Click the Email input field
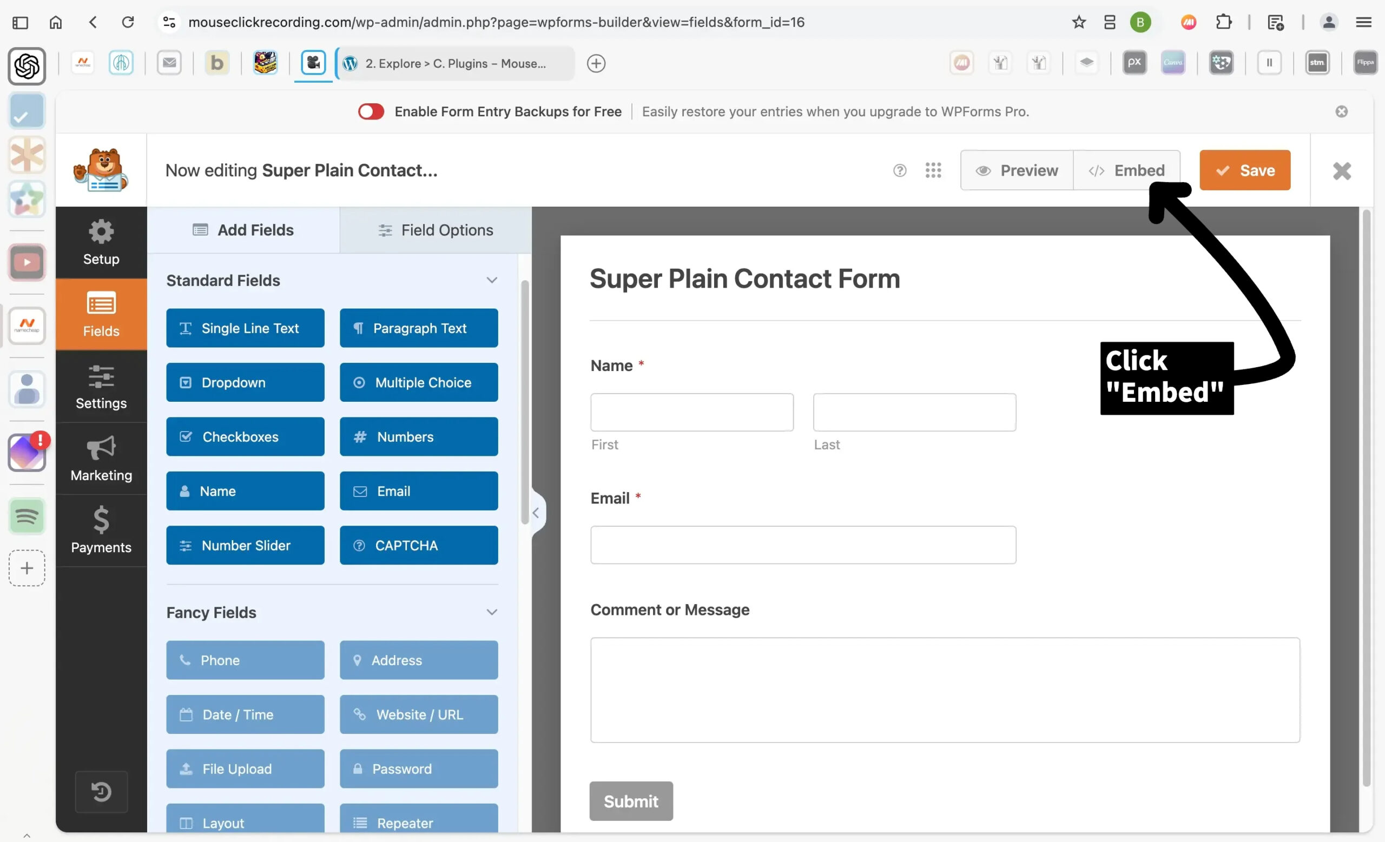This screenshot has height=842, width=1385. pyautogui.click(x=803, y=545)
